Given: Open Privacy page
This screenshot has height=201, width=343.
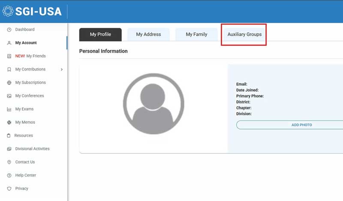Looking at the screenshot, I should click(x=22, y=189).
